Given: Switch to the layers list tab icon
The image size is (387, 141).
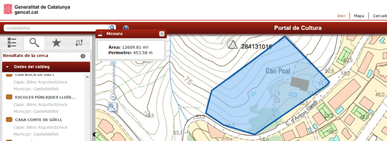Looking at the screenshot, I should (12, 43).
